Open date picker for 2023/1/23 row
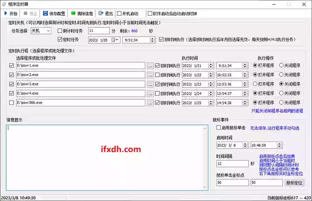312x201 pixels. point(209,84)
